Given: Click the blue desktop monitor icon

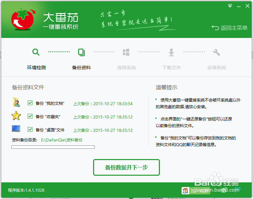Looking at the screenshot, I should pyautogui.click(x=16, y=129).
